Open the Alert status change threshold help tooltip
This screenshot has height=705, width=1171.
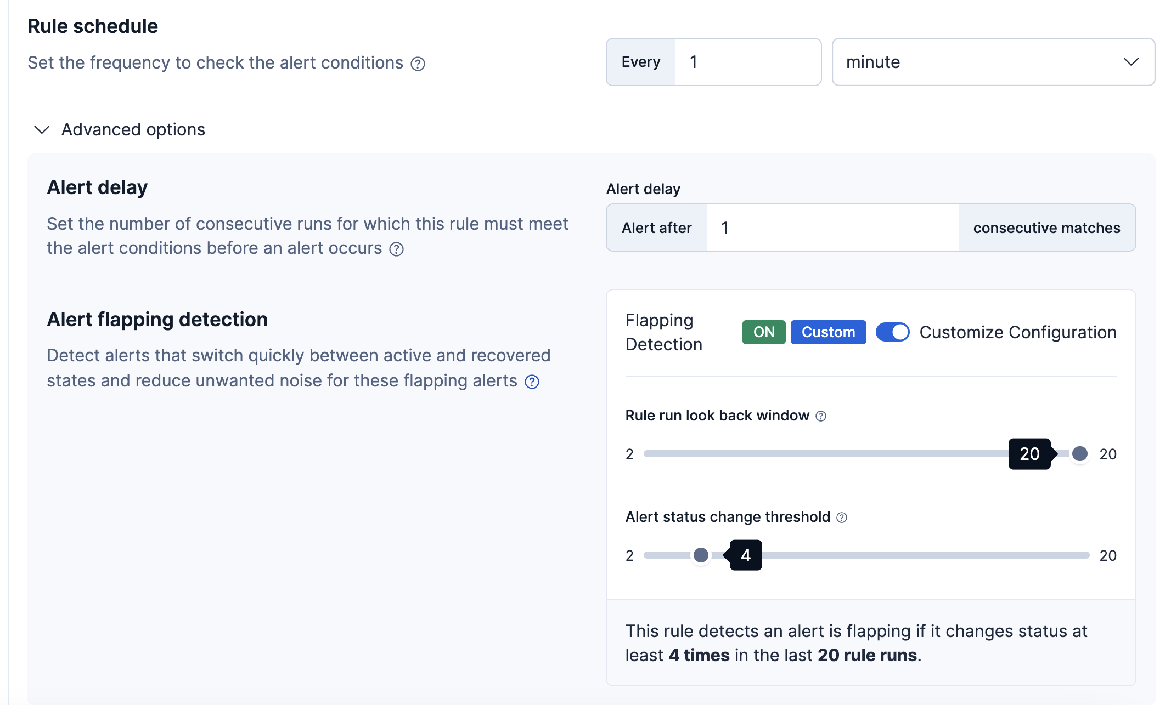coord(841,518)
